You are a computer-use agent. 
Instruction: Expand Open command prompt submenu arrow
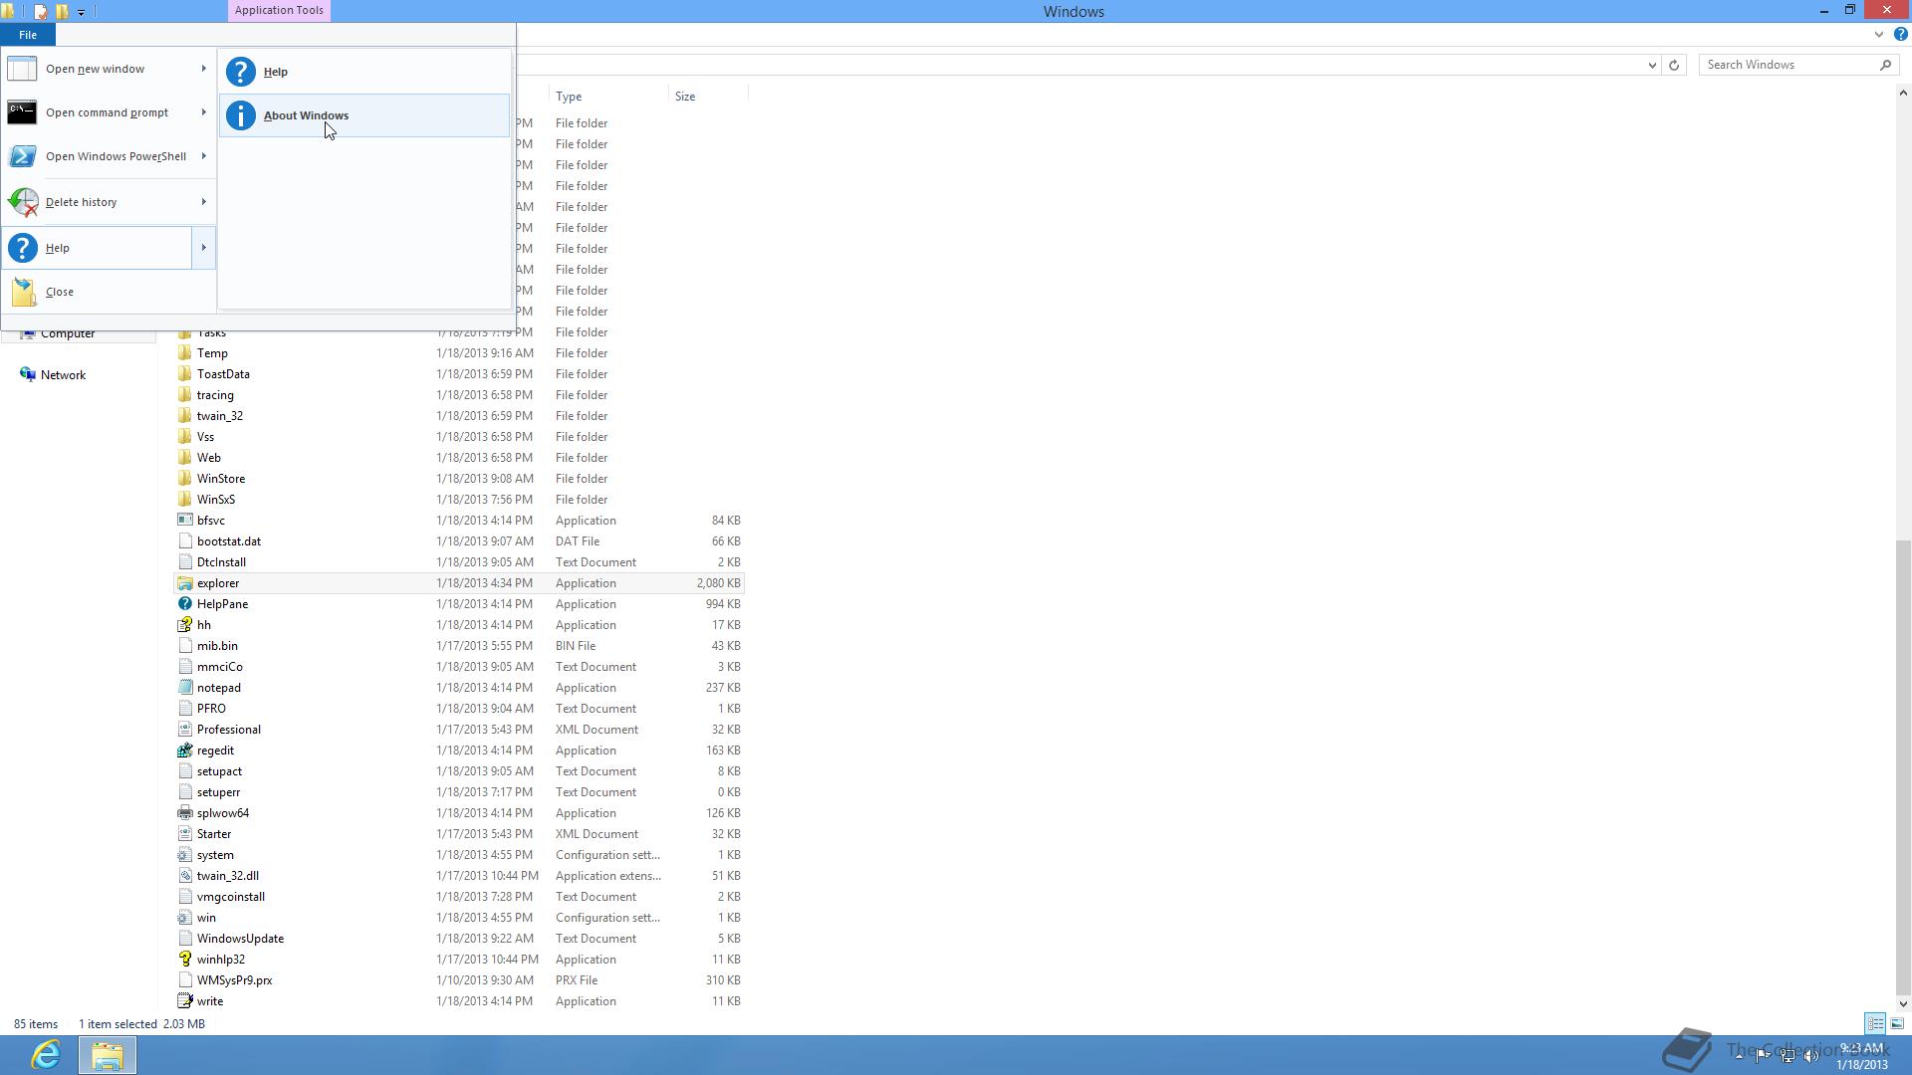[203, 112]
